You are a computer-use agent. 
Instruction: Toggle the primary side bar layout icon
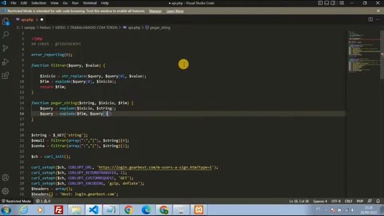(x=320, y=3)
